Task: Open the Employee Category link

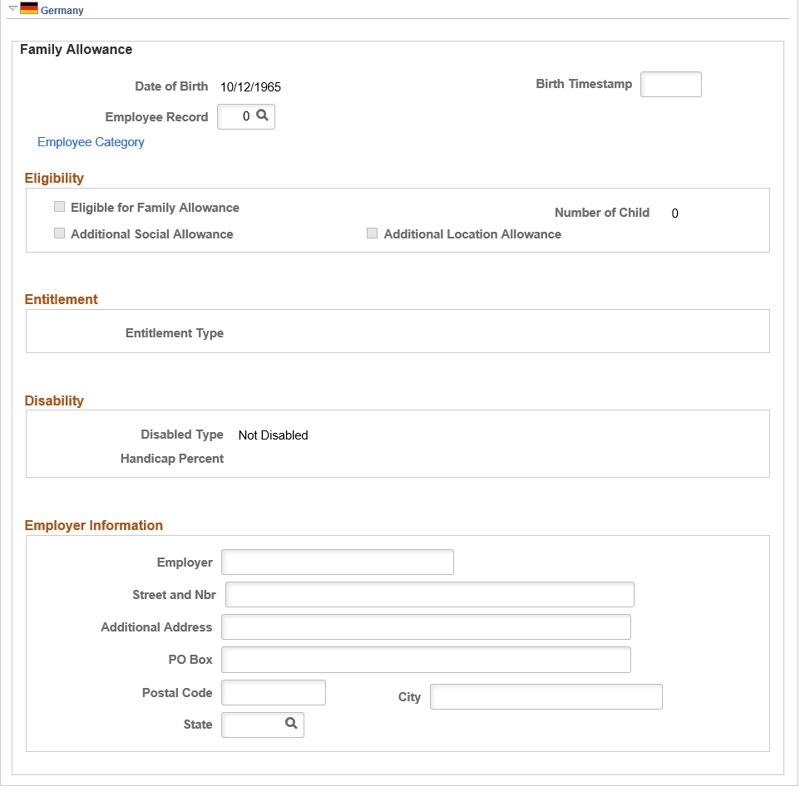Action: (91, 142)
